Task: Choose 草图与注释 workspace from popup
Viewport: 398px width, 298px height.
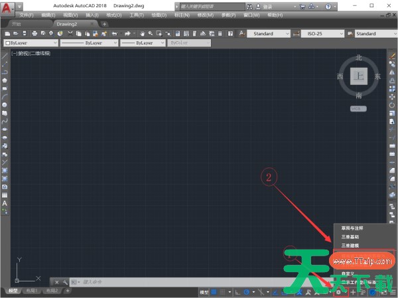Action: click(x=352, y=228)
